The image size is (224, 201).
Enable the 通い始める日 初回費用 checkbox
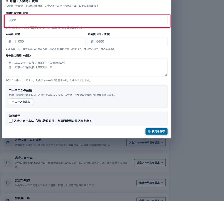(11, 121)
